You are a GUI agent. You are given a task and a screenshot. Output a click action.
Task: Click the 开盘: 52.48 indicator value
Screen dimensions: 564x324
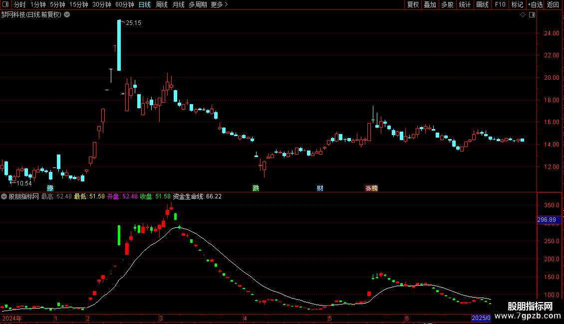122,196
